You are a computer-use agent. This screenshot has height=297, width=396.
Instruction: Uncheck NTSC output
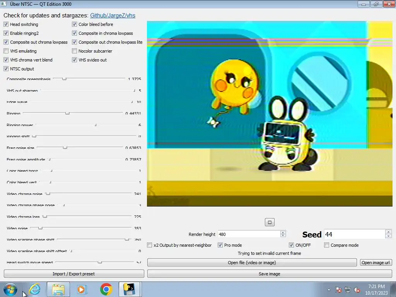(x=6, y=69)
